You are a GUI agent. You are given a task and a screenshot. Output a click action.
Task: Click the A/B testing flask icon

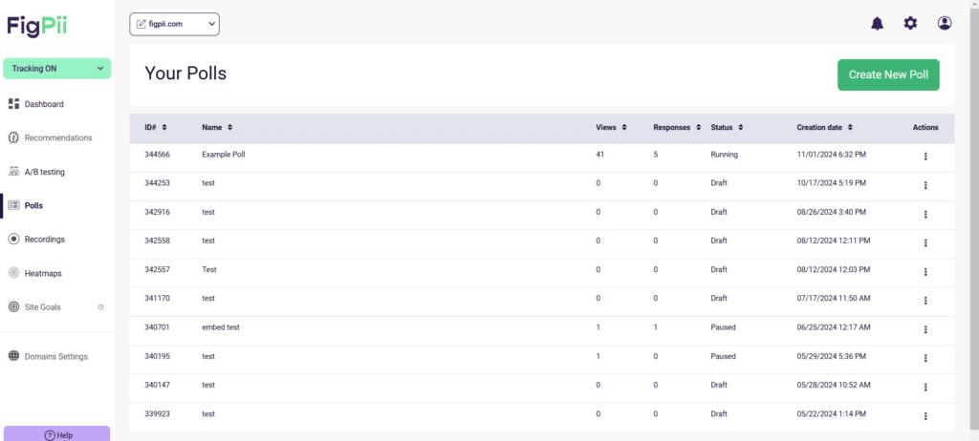(x=13, y=172)
